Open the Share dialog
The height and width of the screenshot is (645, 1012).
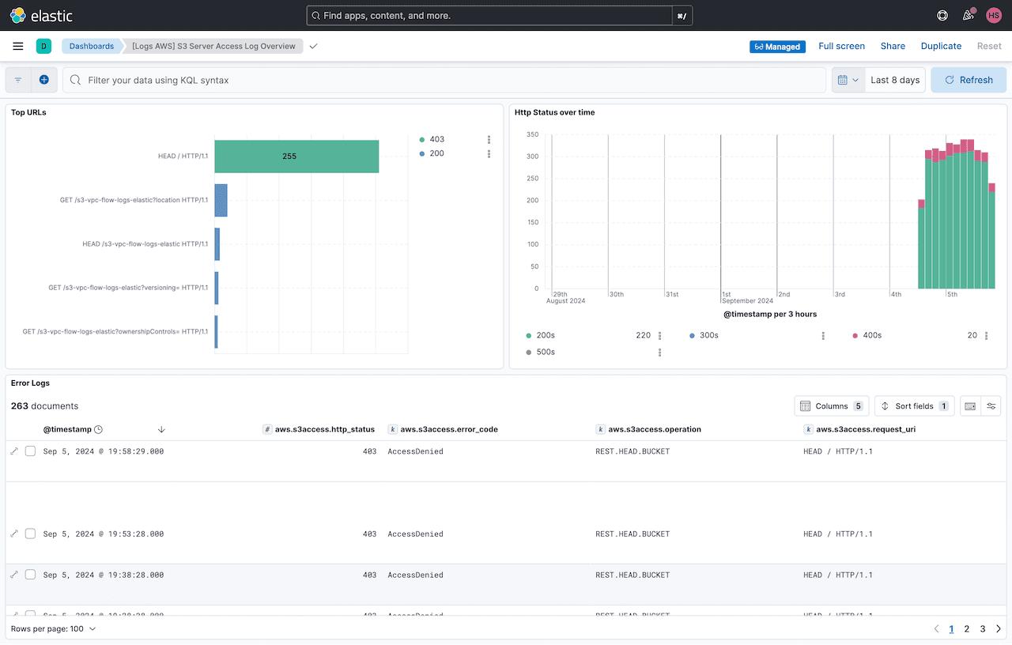point(893,46)
